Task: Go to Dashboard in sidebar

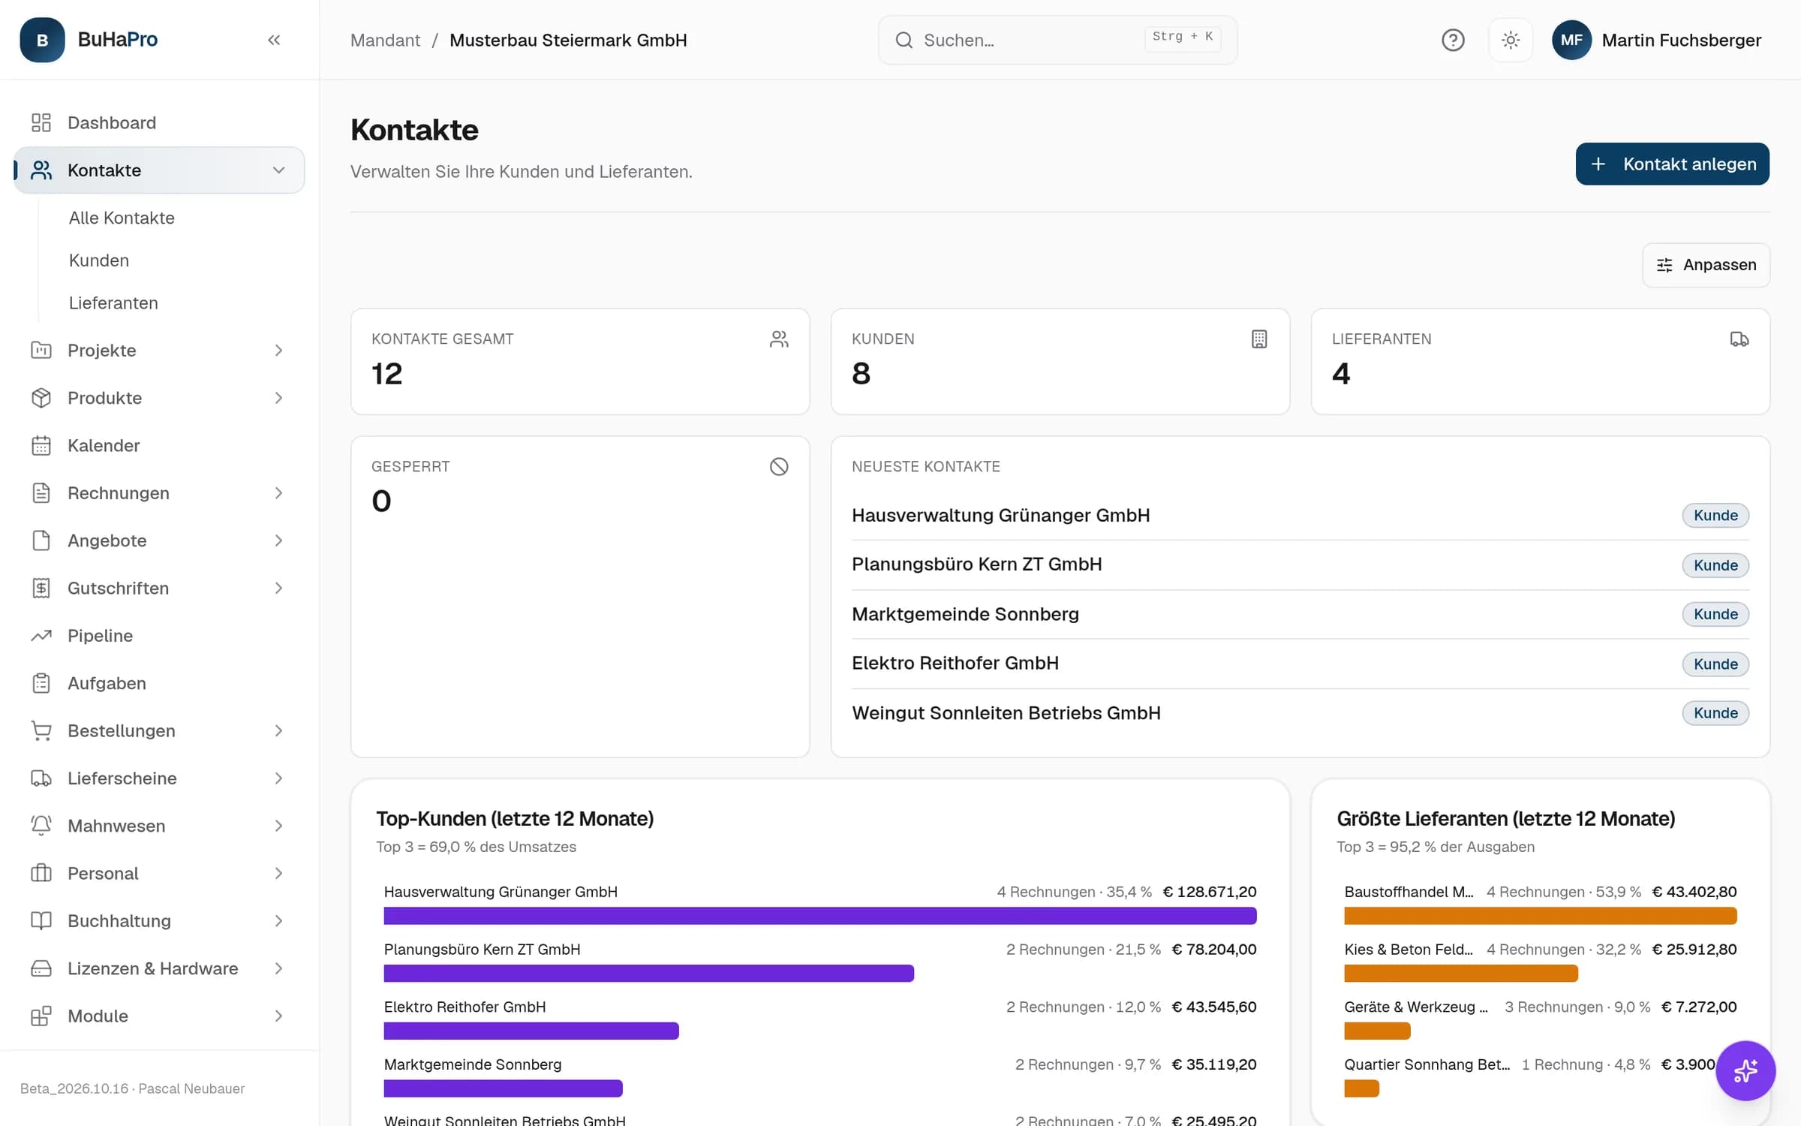Action: point(159,122)
